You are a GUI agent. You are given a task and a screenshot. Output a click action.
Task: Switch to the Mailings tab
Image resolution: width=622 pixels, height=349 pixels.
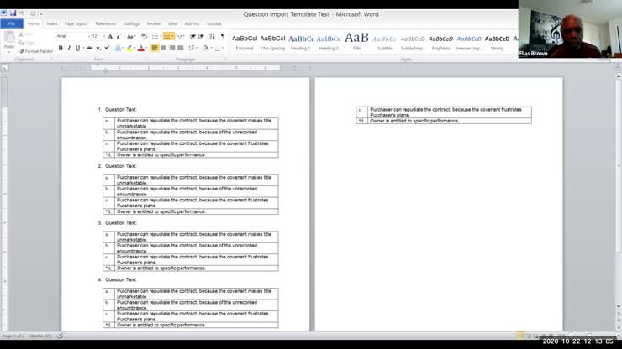(x=131, y=23)
